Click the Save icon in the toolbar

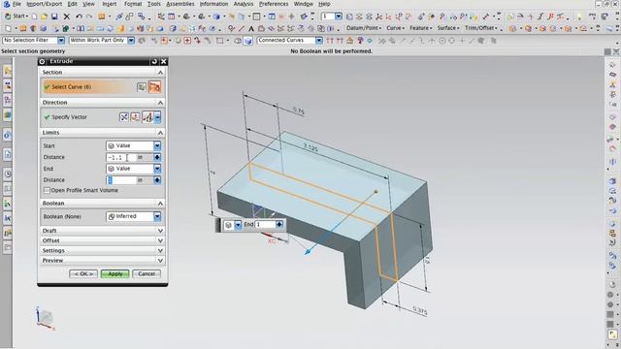point(54,16)
